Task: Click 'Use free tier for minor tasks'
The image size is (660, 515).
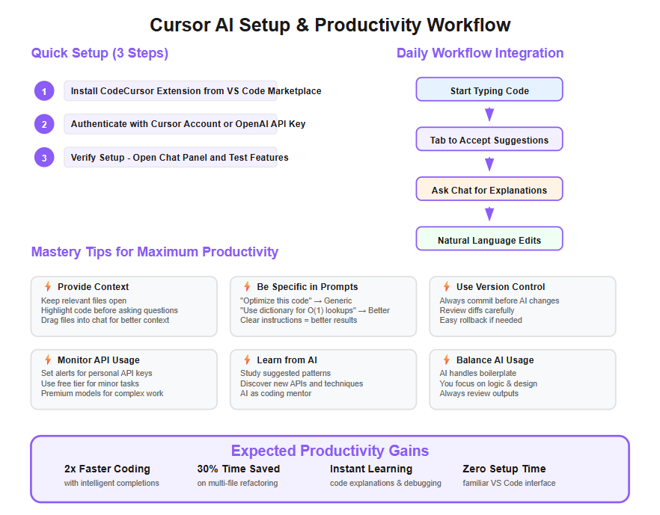Action: pyautogui.click(x=90, y=383)
